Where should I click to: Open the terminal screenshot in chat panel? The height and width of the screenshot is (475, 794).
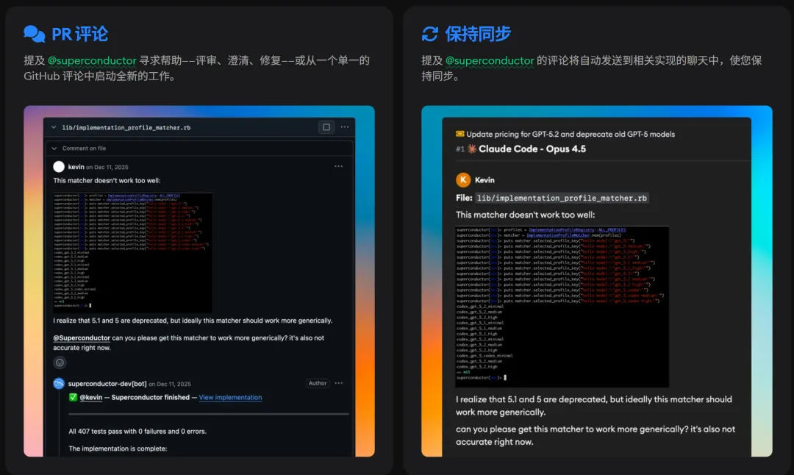[x=562, y=307]
